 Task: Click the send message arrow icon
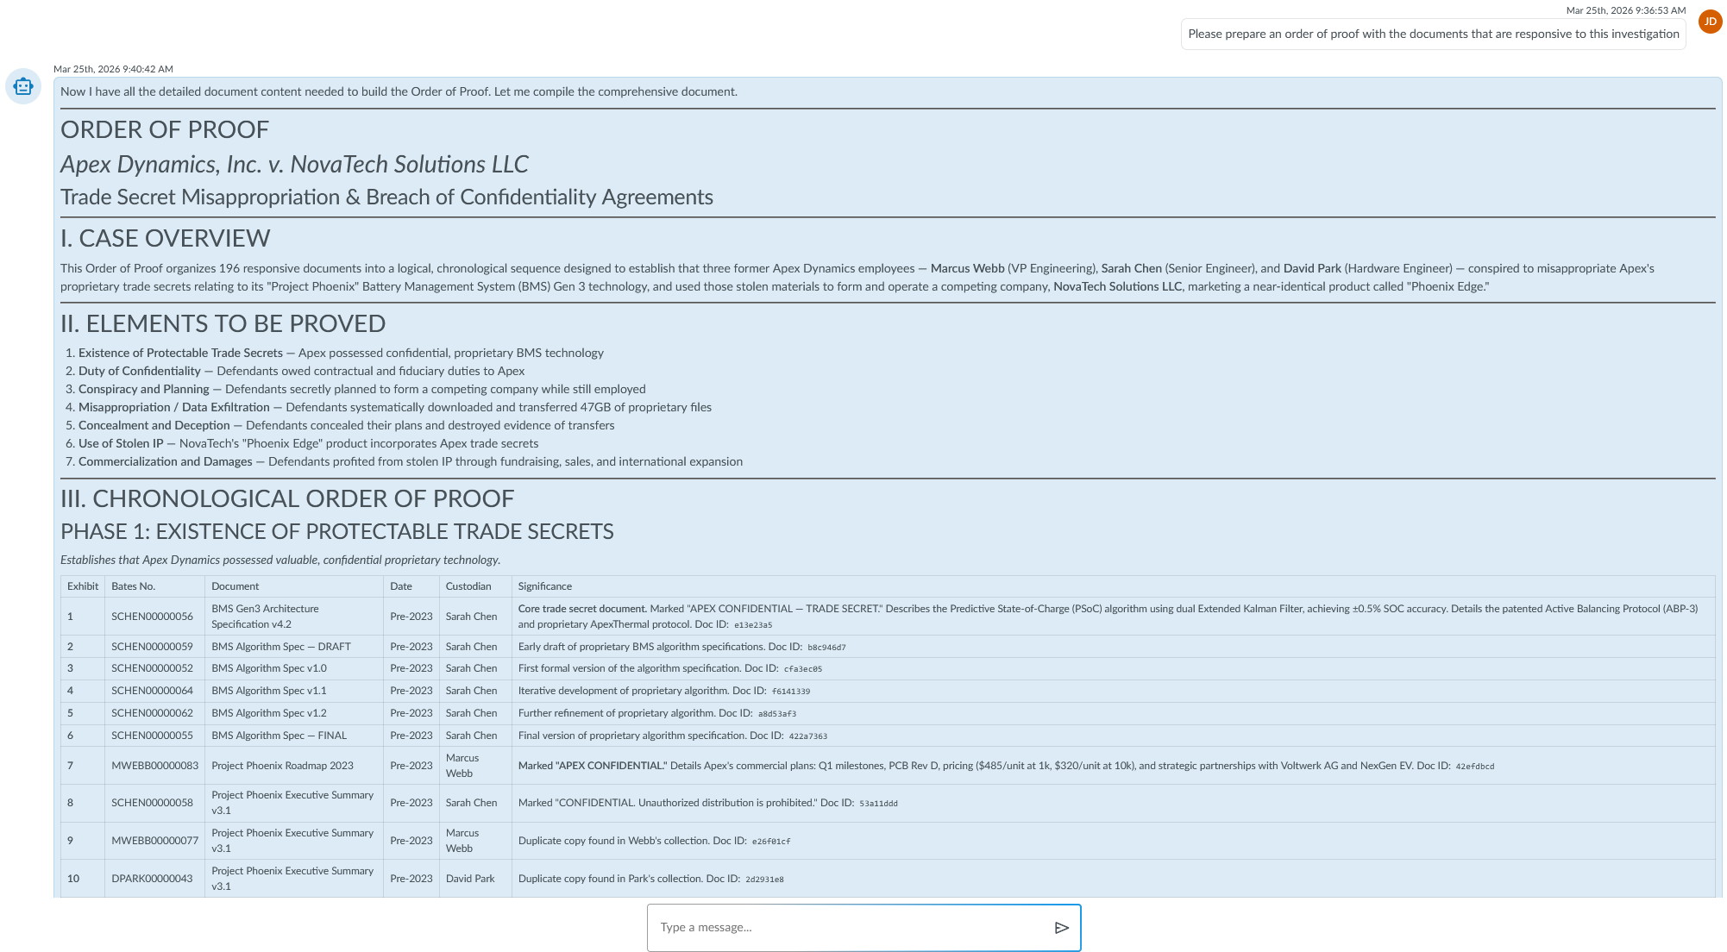coord(1061,928)
